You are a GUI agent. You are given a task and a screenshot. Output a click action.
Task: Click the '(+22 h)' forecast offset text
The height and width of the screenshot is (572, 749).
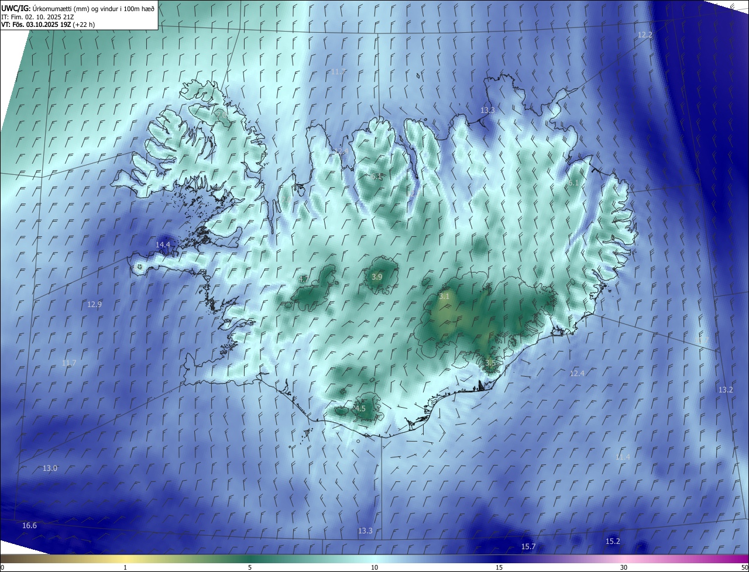click(x=85, y=25)
